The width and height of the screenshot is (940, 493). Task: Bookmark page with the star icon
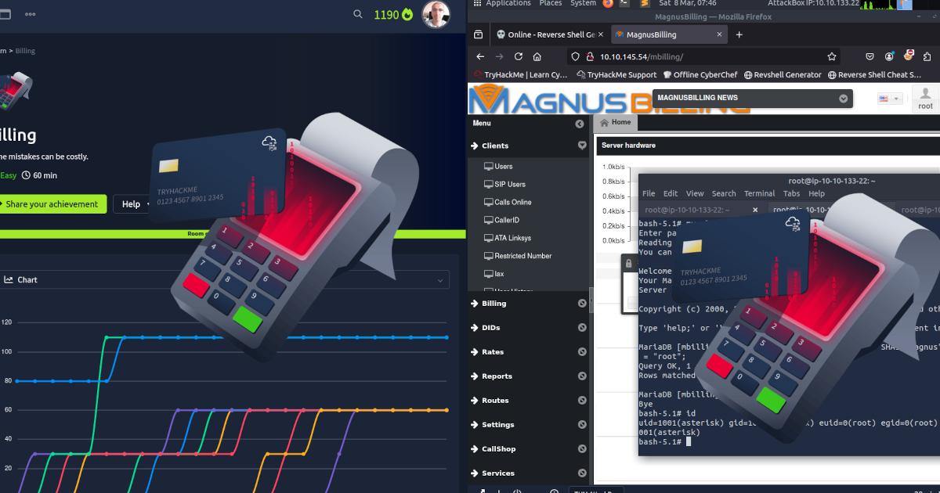coord(832,56)
